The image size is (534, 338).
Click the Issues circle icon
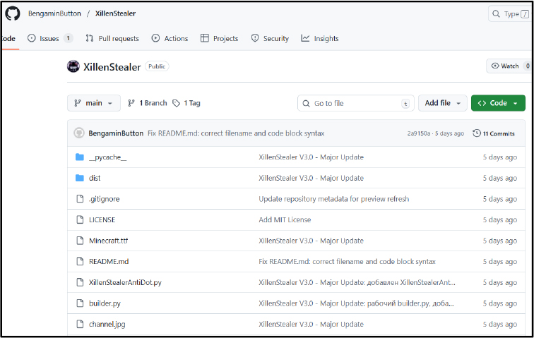pyautogui.click(x=31, y=38)
